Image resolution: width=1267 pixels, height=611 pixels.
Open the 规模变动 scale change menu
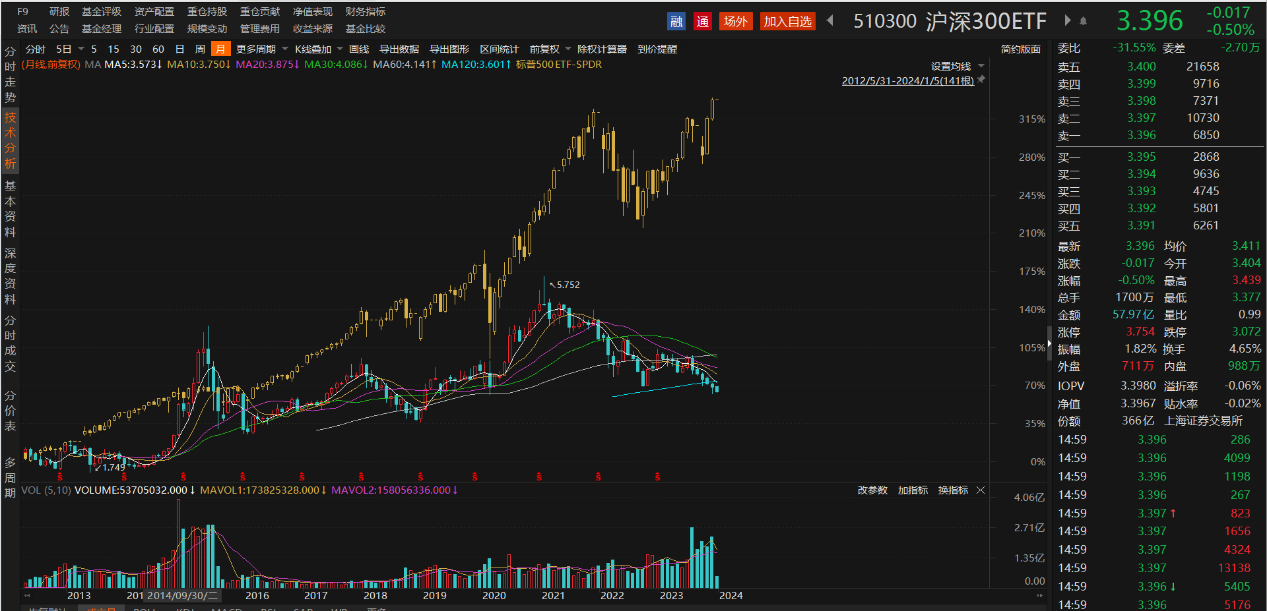pos(207,29)
